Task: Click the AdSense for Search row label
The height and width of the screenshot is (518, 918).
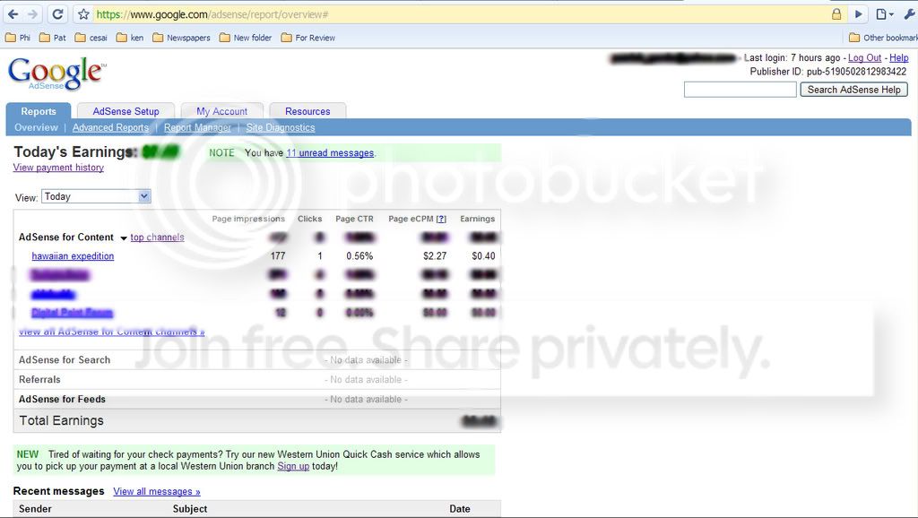Action: point(65,360)
